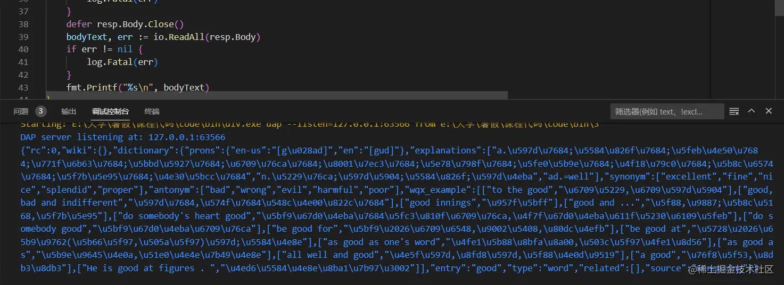Click line number 42 in gutter

pos(23,75)
